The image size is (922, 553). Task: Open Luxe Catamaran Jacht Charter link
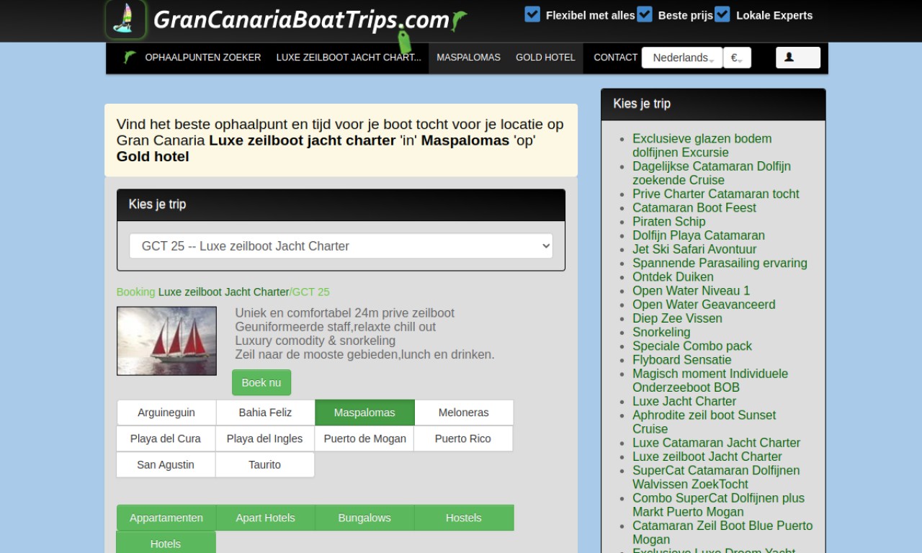(x=716, y=443)
